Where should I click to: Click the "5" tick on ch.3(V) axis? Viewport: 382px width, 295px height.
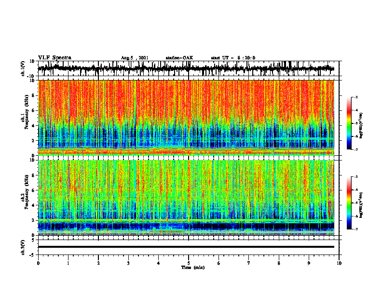click(x=33, y=240)
